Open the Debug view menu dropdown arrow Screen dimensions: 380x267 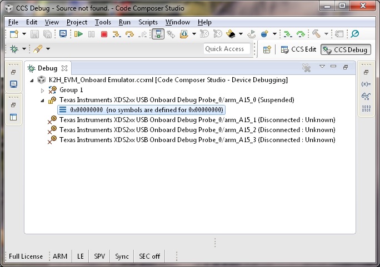322,67
